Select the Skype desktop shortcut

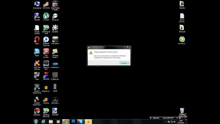pos(37,52)
